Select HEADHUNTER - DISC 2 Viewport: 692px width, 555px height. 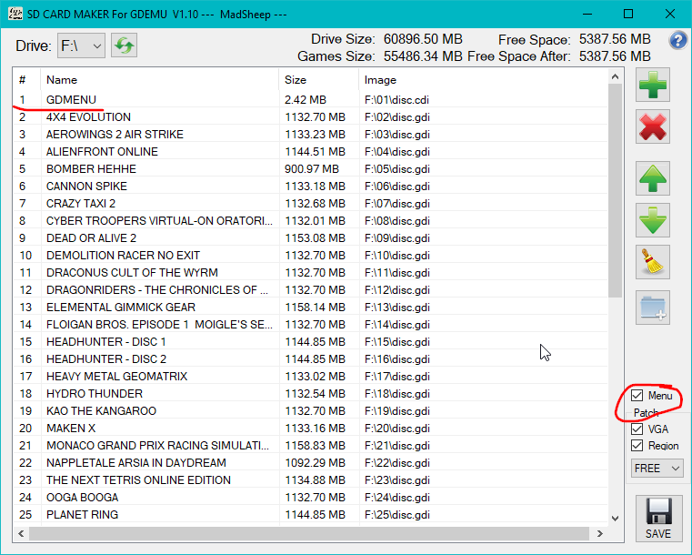tap(310, 359)
